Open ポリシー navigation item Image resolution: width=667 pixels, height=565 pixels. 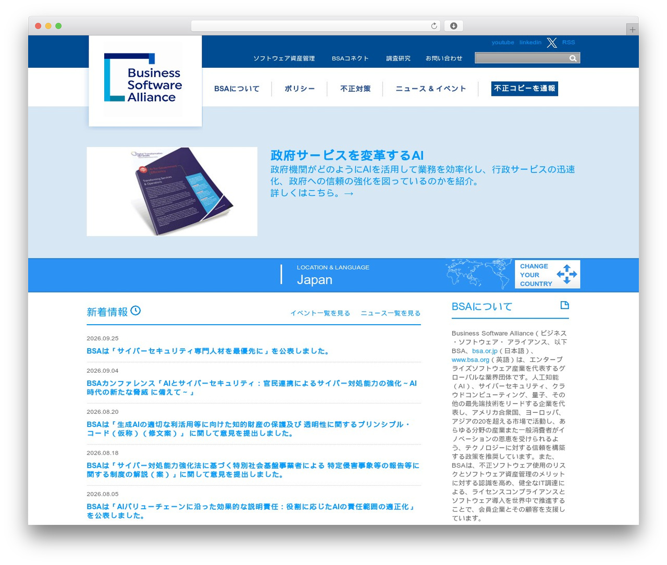300,89
